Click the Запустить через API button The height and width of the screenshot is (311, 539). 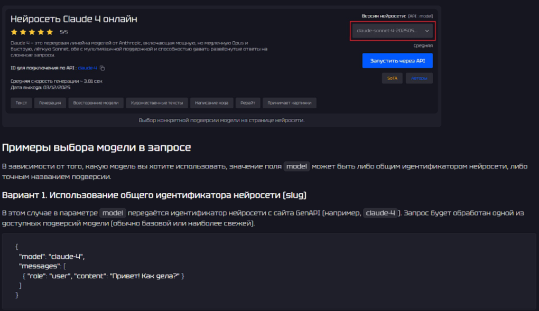tap(397, 60)
